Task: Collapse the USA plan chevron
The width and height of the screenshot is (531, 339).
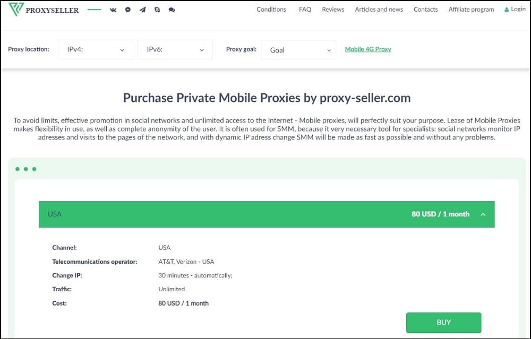Action: click(x=483, y=214)
